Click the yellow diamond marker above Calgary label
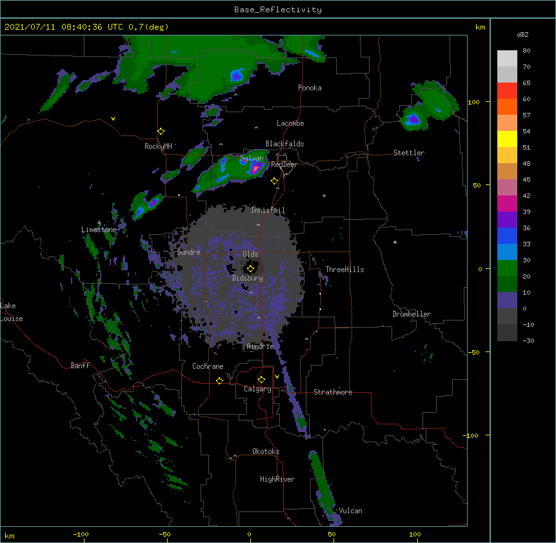This screenshot has height=543, width=556. point(261,380)
